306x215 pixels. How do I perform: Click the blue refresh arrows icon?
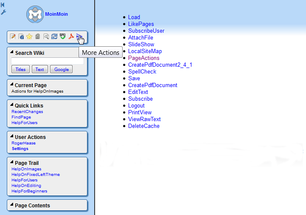[x=54, y=37]
